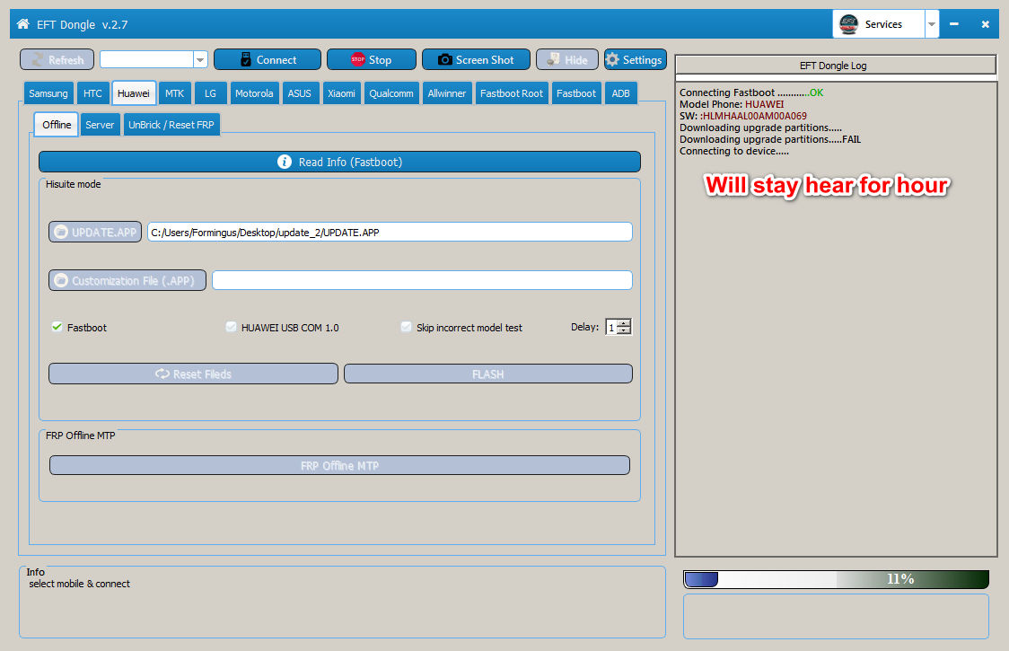
Task: Toggle the Fastboot checkbox
Action: click(57, 327)
